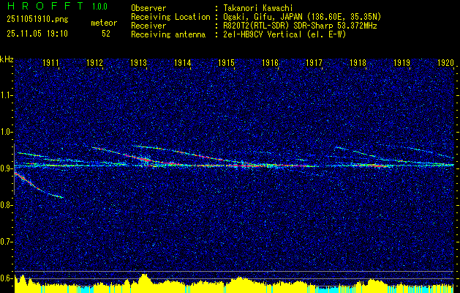
Task: Click the 1919 time axis marker
Action: click(402, 63)
